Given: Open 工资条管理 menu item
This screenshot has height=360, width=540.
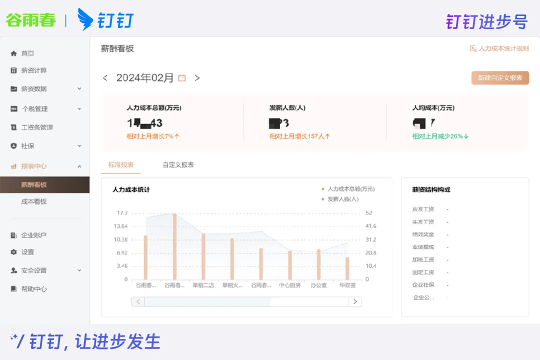Looking at the screenshot, I should tap(37, 127).
